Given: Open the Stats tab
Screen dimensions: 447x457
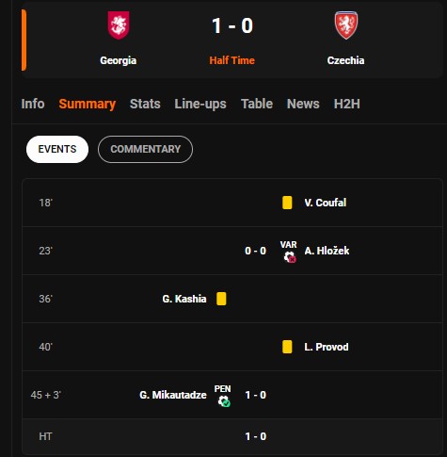Looking at the screenshot, I should point(145,104).
